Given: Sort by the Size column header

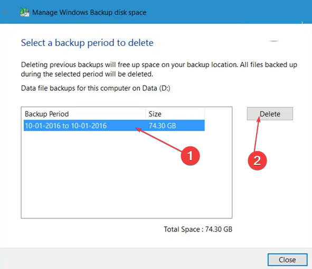Looking at the screenshot, I should point(175,114).
